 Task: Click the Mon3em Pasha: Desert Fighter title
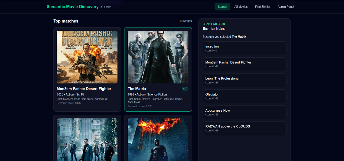coord(84,89)
